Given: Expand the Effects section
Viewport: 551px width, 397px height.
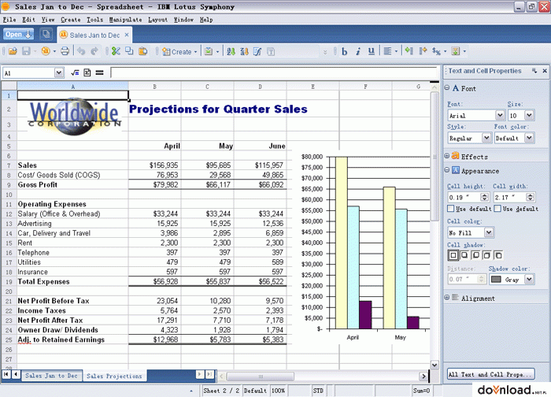Looking at the screenshot, I should (x=446, y=156).
